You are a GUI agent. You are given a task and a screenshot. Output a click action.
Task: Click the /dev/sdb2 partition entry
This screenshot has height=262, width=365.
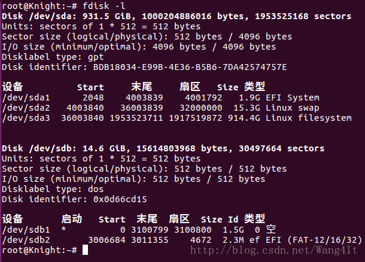point(182,240)
